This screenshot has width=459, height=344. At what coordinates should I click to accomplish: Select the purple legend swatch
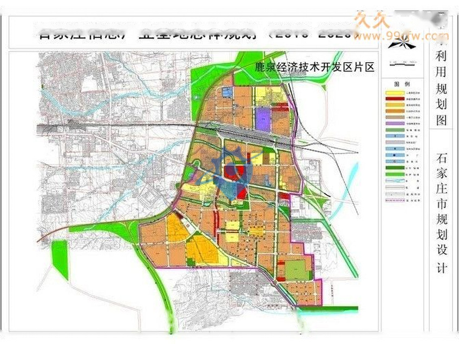(x=395, y=123)
